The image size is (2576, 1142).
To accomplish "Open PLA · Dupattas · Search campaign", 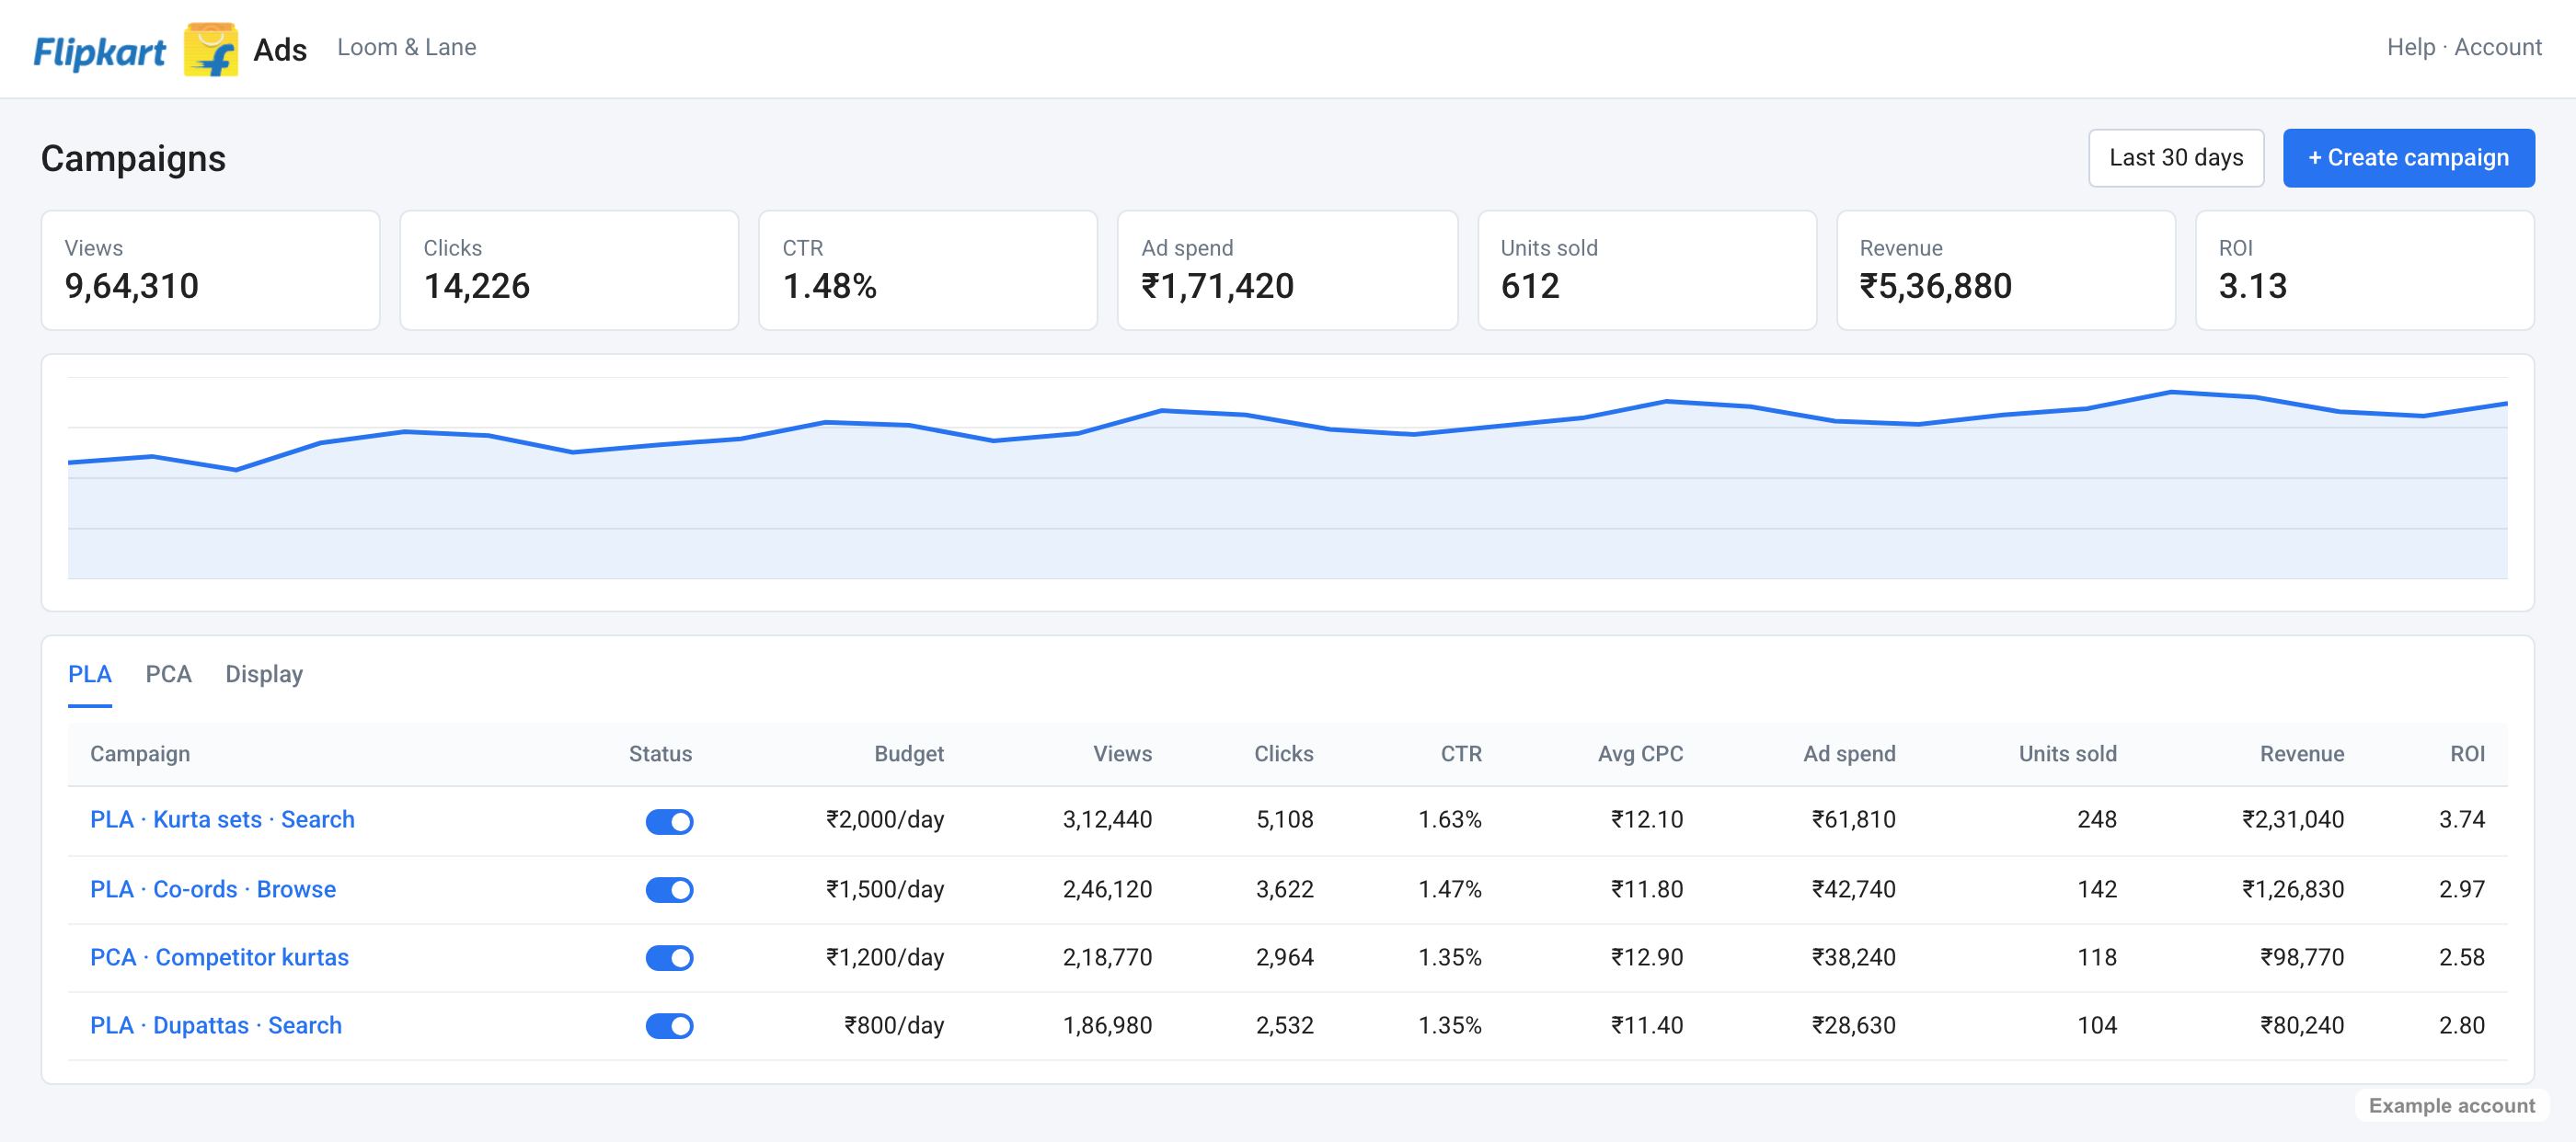I will (216, 1025).
